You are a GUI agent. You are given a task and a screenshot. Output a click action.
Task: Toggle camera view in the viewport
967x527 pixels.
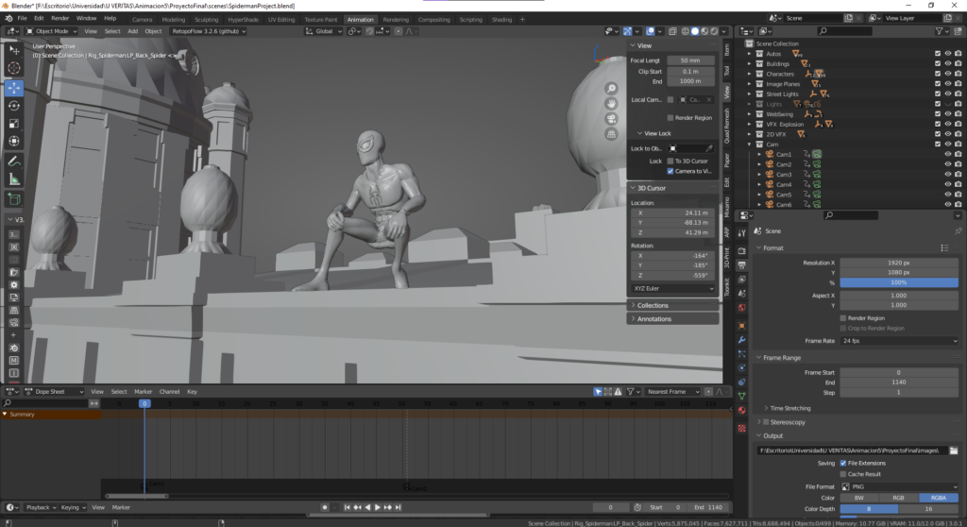(x=611, y=118)
